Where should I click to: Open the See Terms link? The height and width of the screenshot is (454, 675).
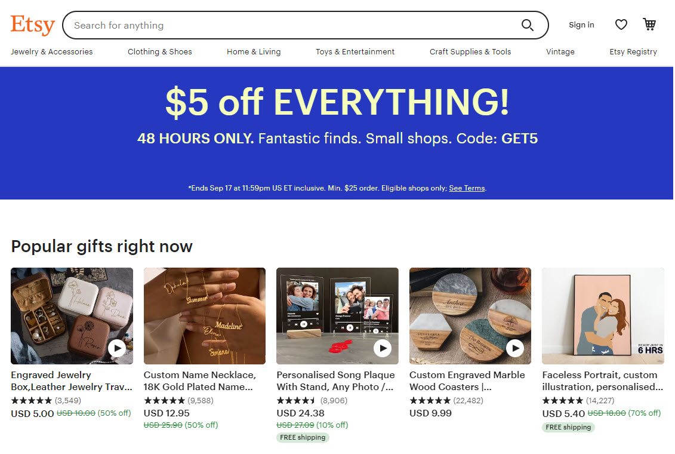coord(467,188)
